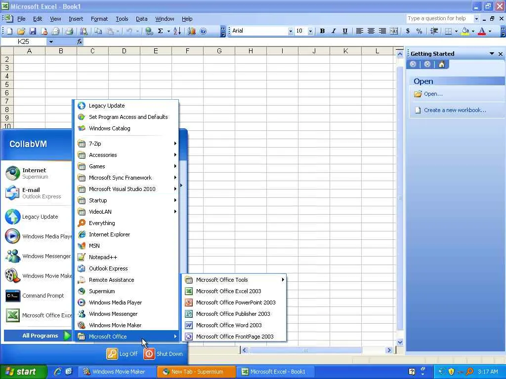Screen dimensions: 506x379
Task: Click Create a new workbook link
Action: tap(455, 110)
